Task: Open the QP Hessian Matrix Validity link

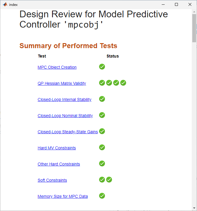Action: point(62,83)
